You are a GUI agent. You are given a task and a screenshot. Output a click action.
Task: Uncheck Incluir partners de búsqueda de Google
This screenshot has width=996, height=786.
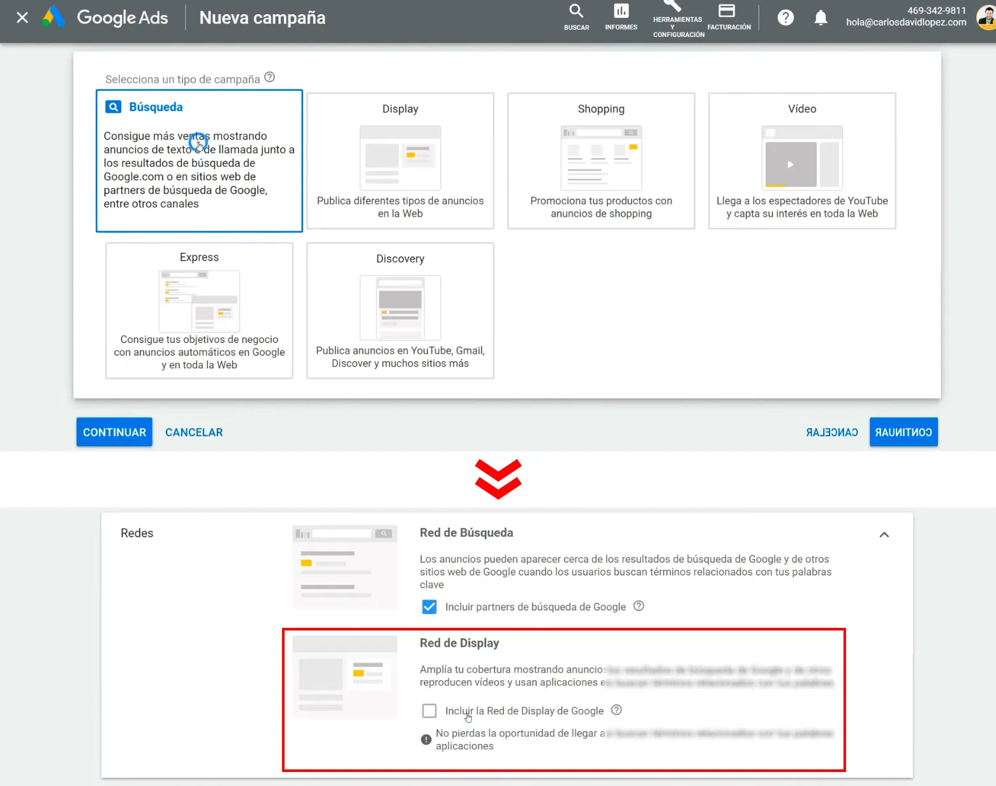coord(429,607)
